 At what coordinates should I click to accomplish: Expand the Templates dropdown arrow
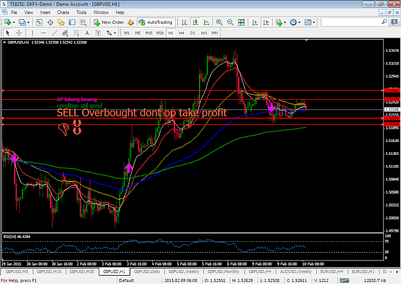coord(314,22)
